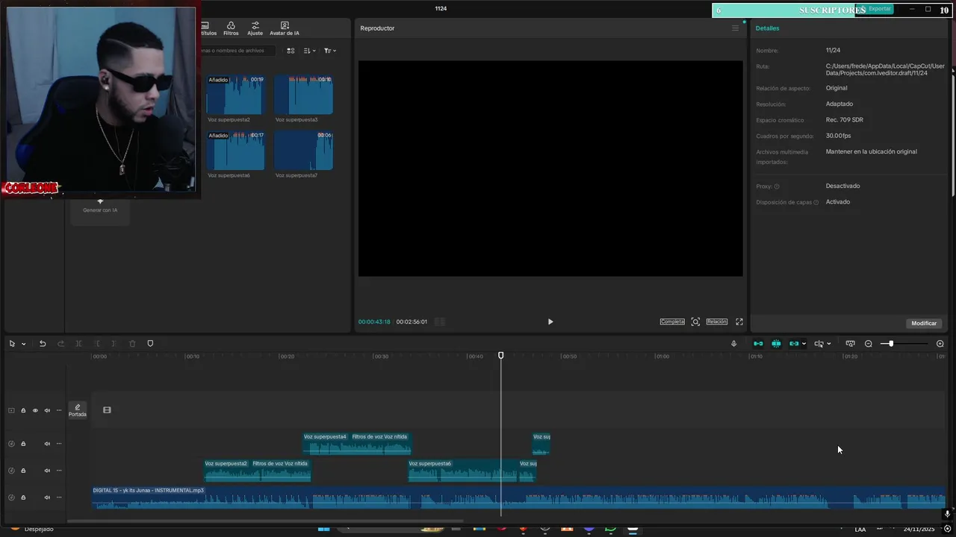This screenshot has width=956, height=537.
Task: Choose the selection pointer tool
Action: tap(12, 343)
